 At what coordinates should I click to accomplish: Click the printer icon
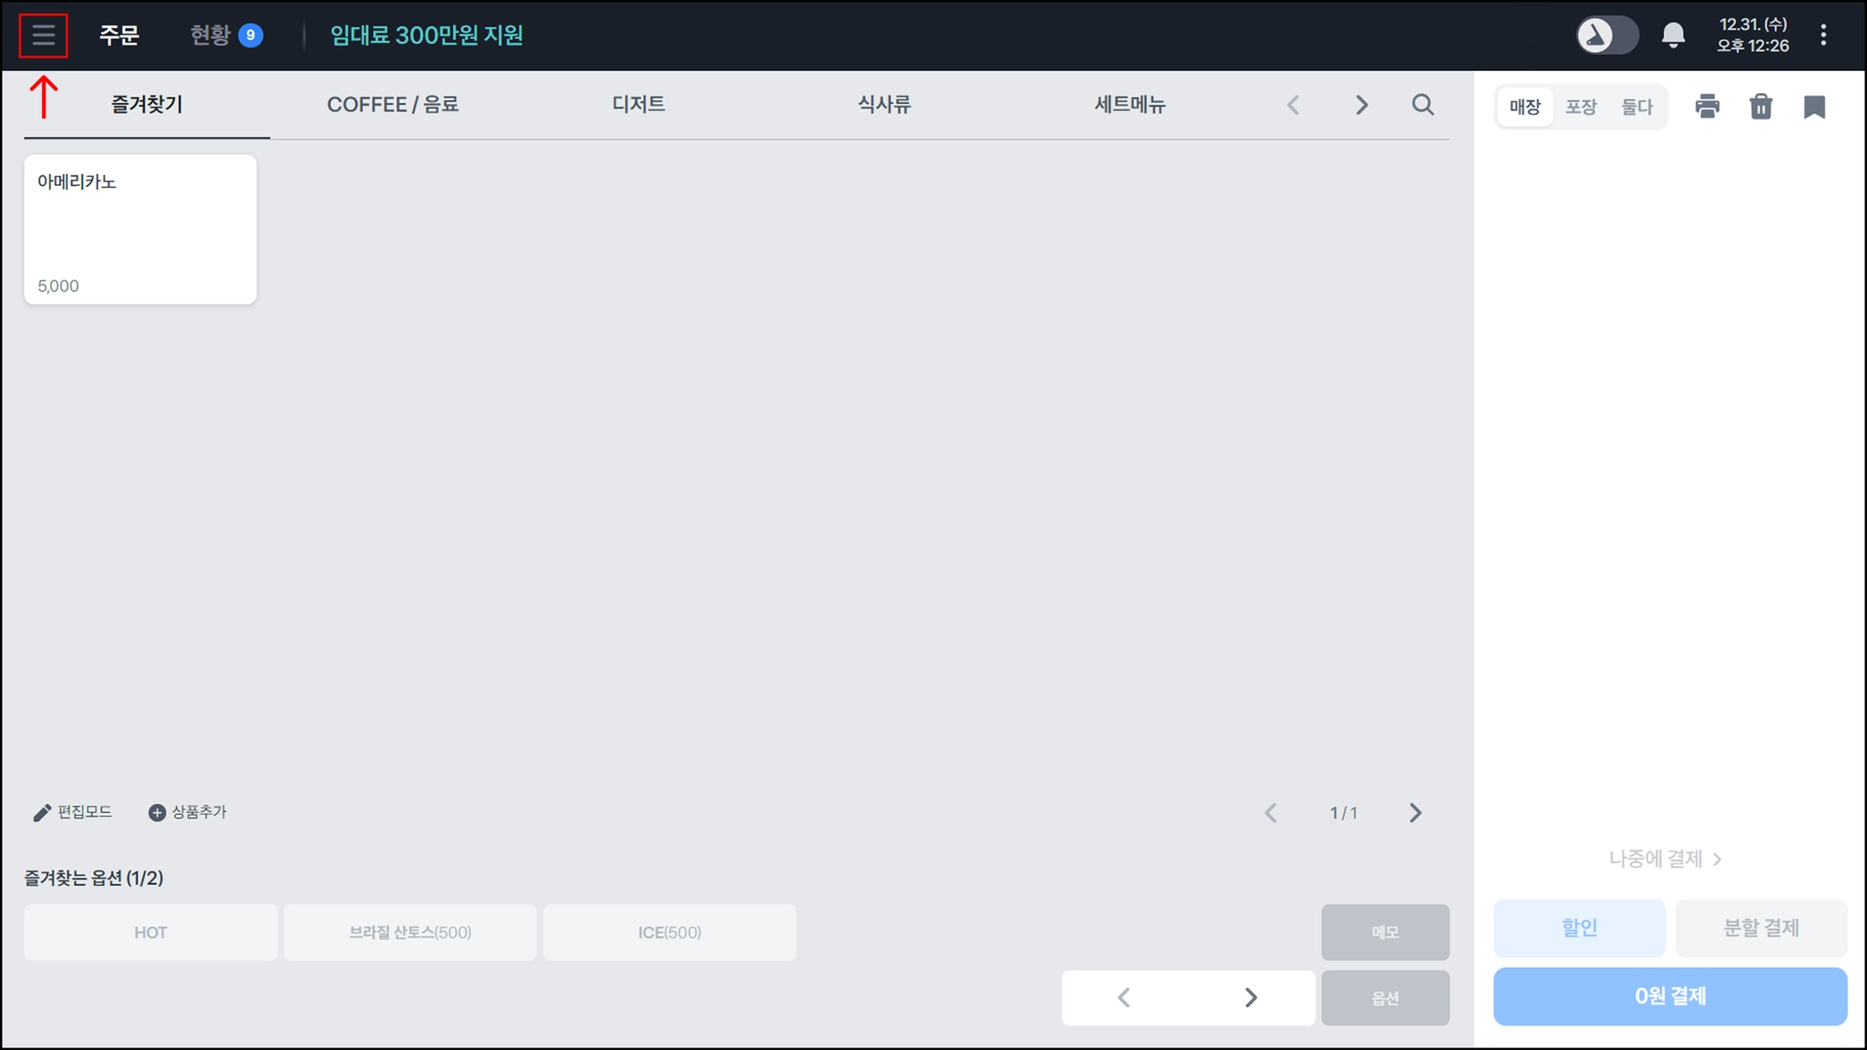pyautogui.click(x=1707, y=107)
